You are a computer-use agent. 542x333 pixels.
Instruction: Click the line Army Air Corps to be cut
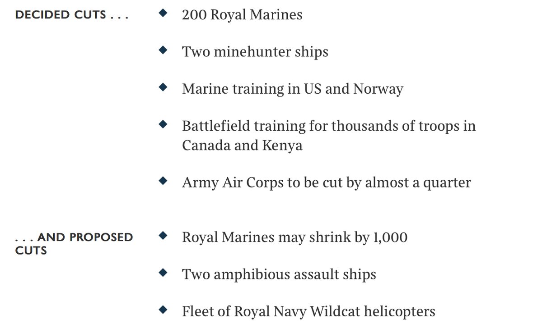[x=327, y=182]
